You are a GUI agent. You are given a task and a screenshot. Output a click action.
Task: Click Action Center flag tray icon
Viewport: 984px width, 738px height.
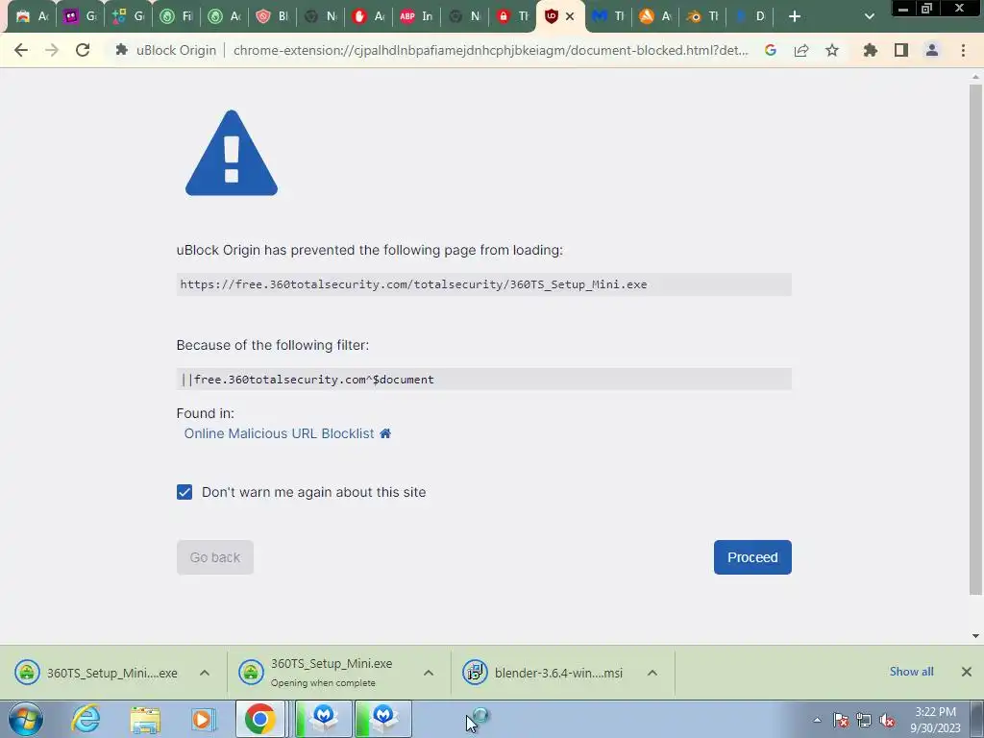pos(841,720)
